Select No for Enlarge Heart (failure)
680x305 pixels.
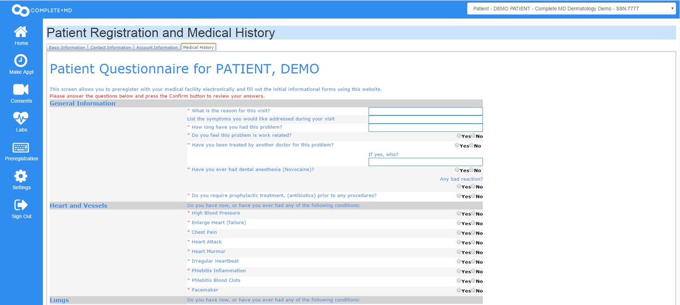point(473,223)
